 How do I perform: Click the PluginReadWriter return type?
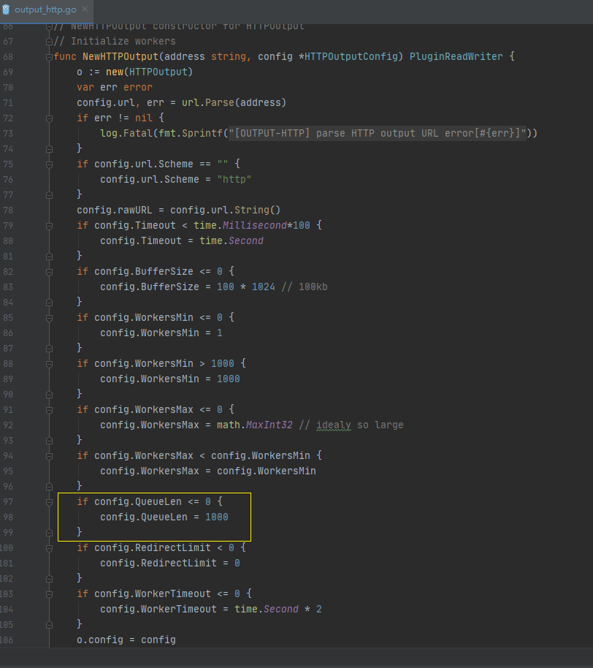coord(456,57)
